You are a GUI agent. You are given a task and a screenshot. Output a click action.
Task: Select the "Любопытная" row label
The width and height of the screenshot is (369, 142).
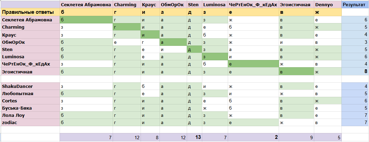click(18, 93)
